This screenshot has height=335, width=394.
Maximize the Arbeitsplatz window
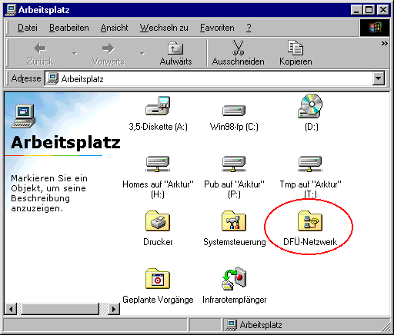pyautogui.click(x=369, y=10)
